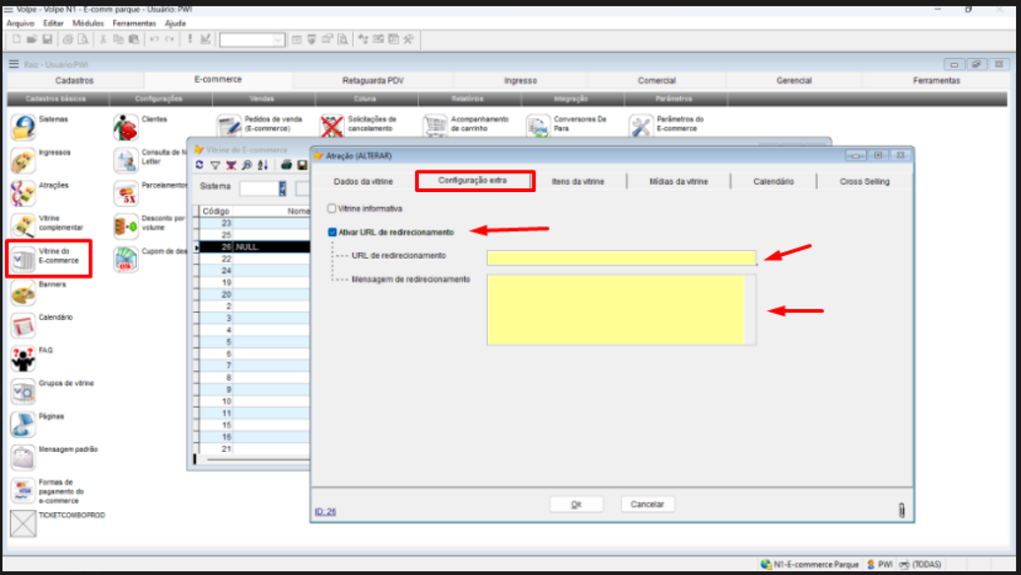Switch to Mídias da vitrine tab

click(x=678, y=181)
